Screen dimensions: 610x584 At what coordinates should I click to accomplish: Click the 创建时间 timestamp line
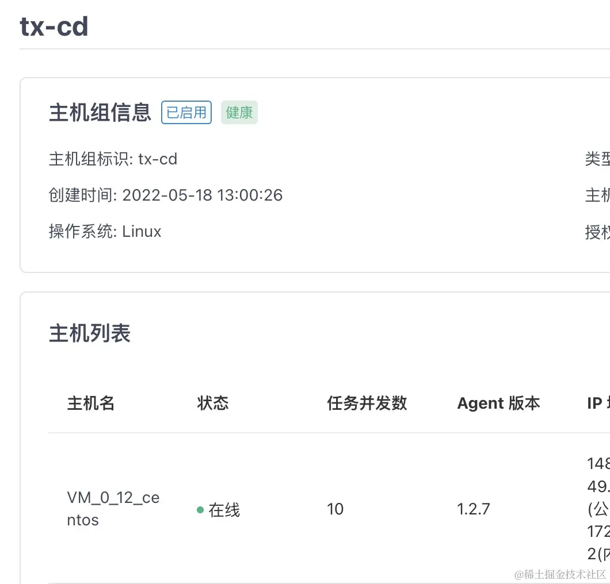[166, 195]
